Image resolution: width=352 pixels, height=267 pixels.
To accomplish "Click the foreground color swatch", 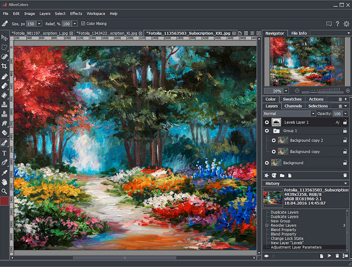I will [x=5, y=201].
